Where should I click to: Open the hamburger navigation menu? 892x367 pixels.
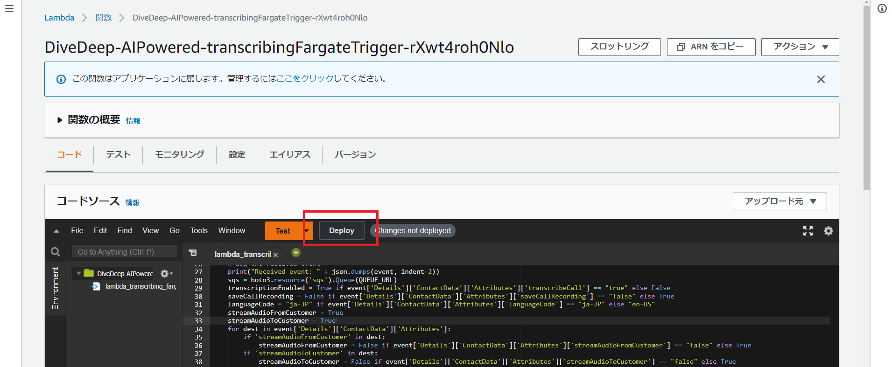[9, 8]
